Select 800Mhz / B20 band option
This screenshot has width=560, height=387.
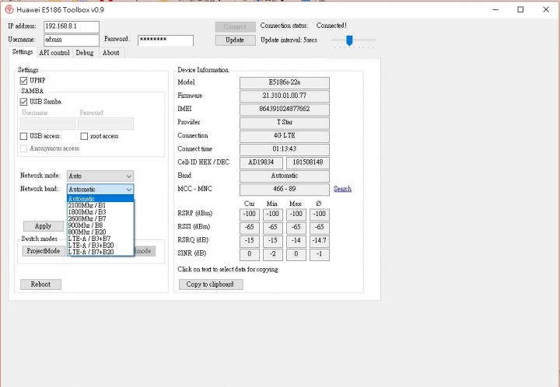pos(86,232)
